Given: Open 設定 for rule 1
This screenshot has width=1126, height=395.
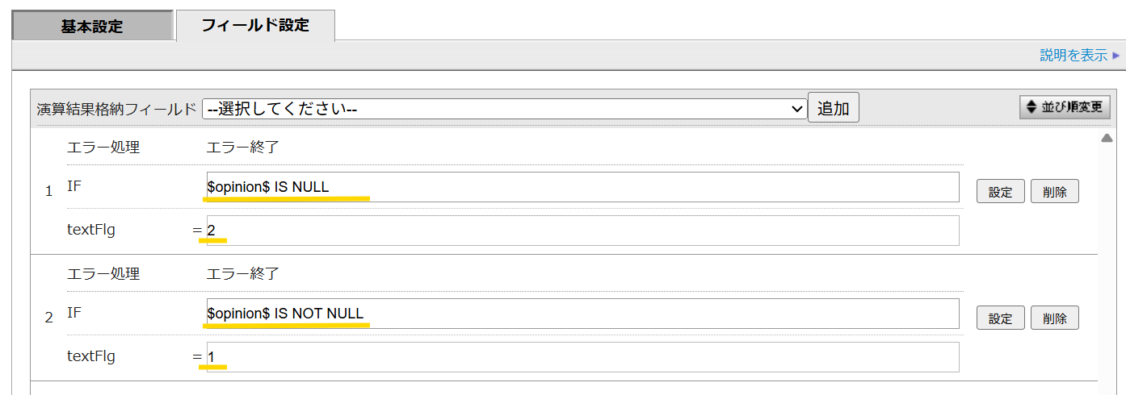Looking at the screenshot, I should point(1000,192).
